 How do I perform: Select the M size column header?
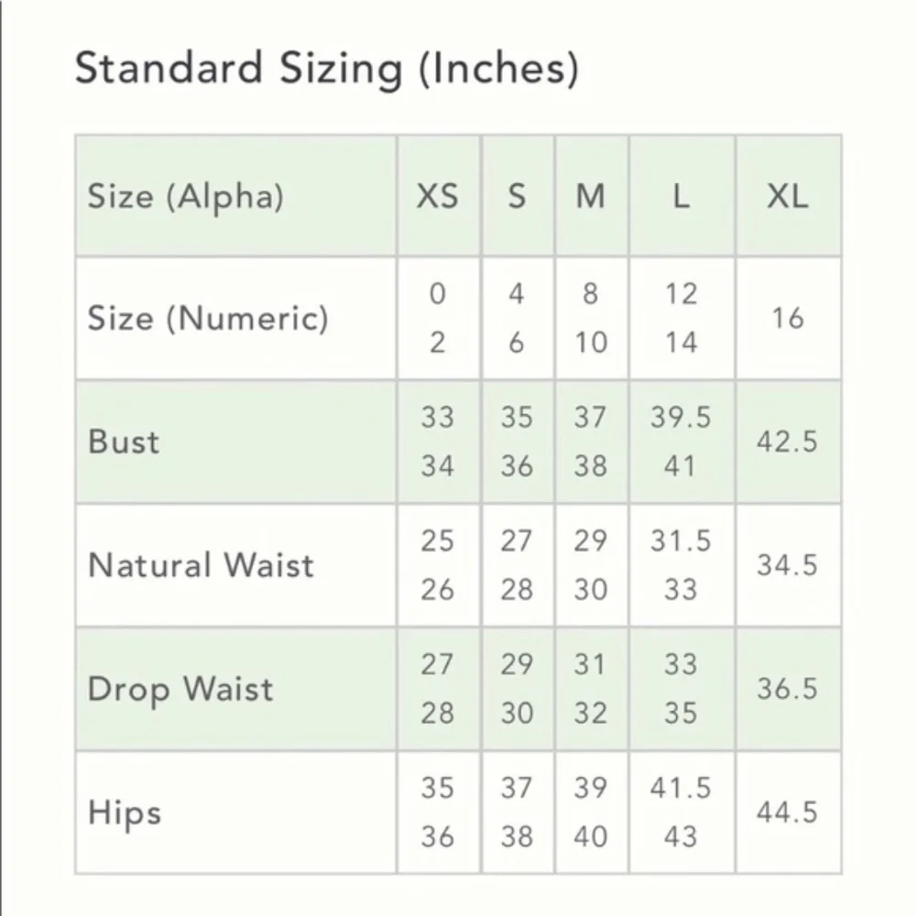click(x=591, y=196)
